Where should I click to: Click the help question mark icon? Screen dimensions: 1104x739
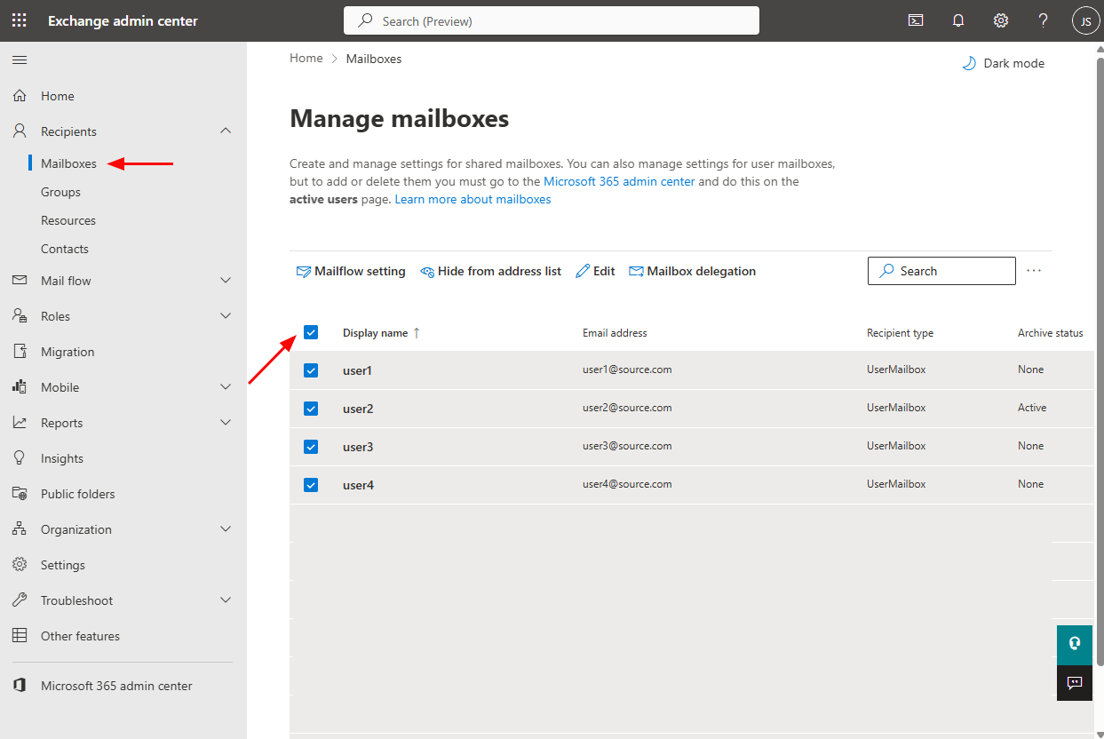tap(1044, 20)
